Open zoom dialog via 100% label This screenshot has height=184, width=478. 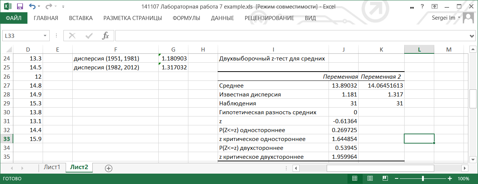coord(464,179)
